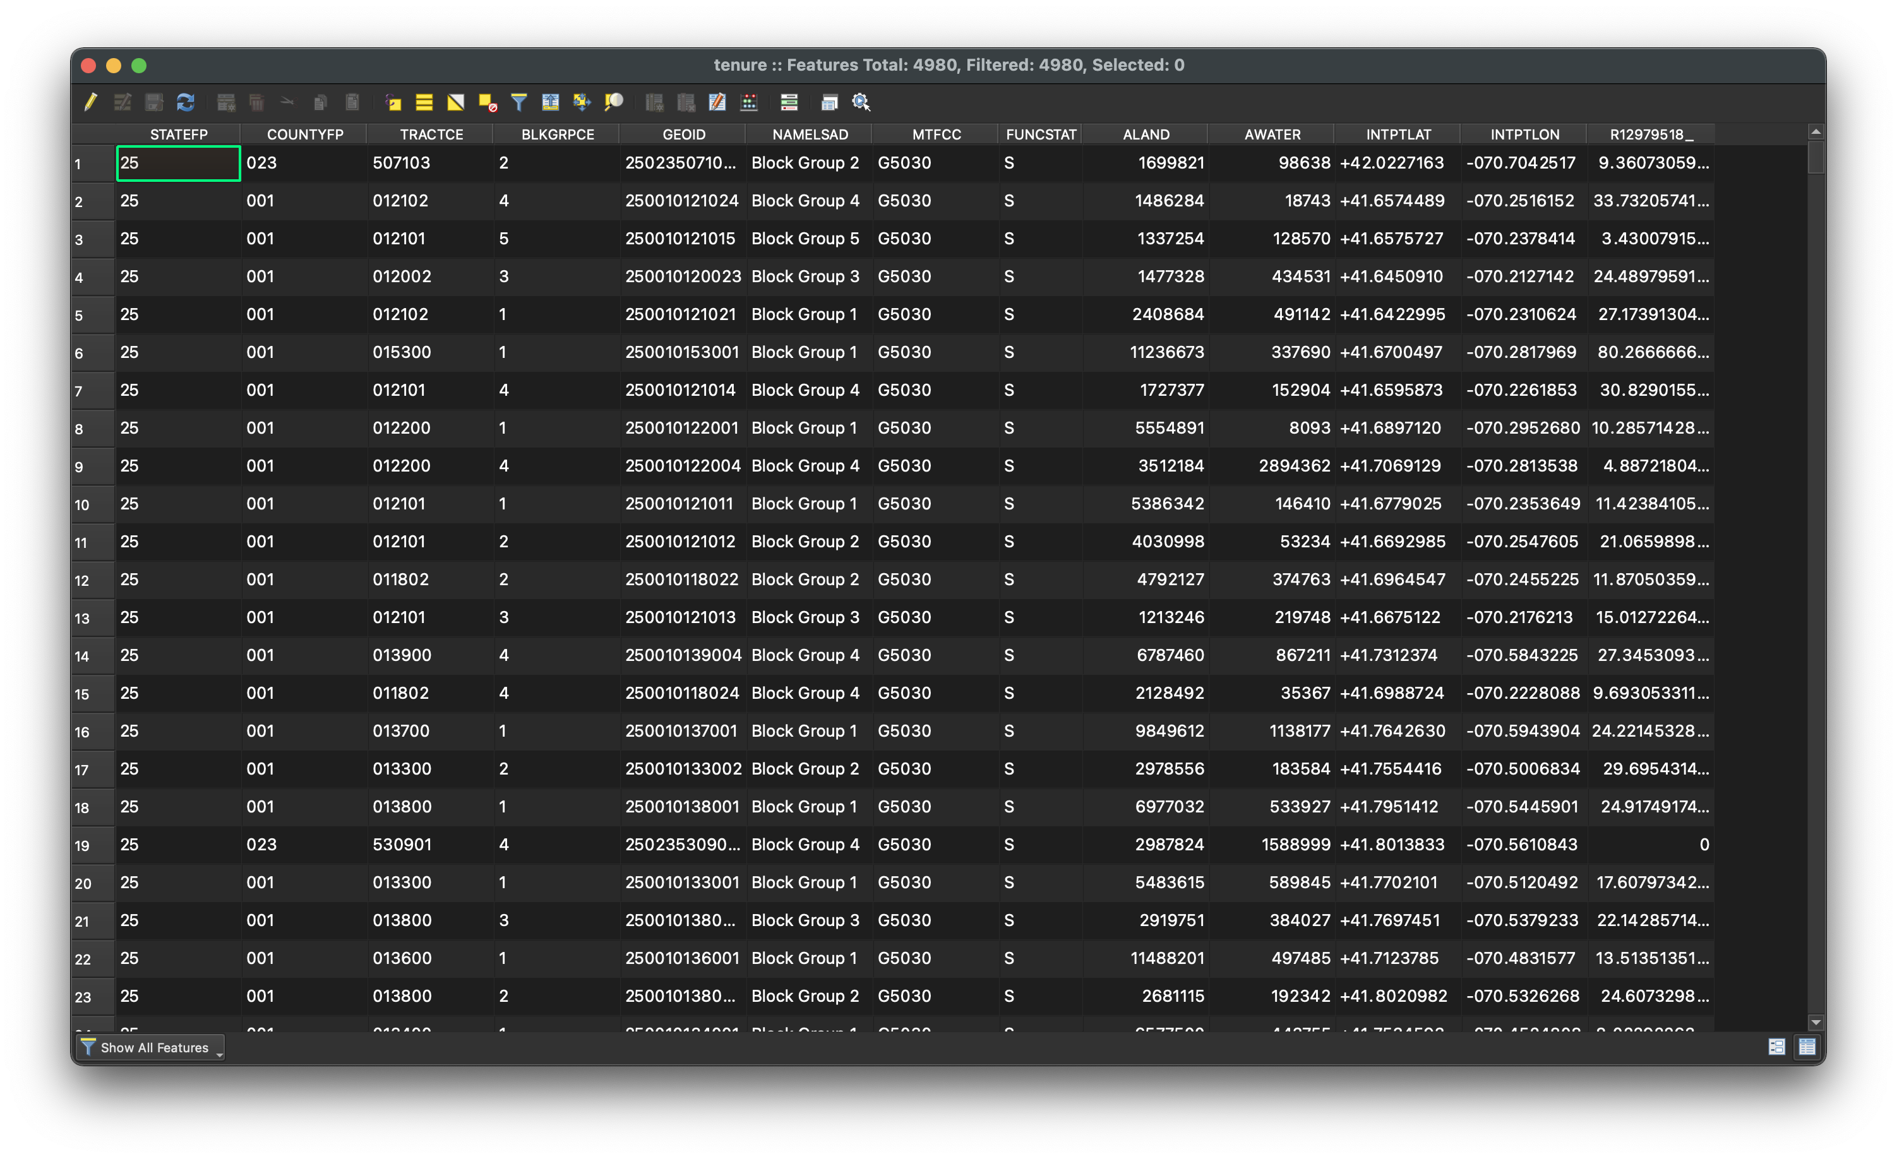Click the ALAND column header
The height and width of the screenshot is (1159, 1897).
coord(1146,134)
